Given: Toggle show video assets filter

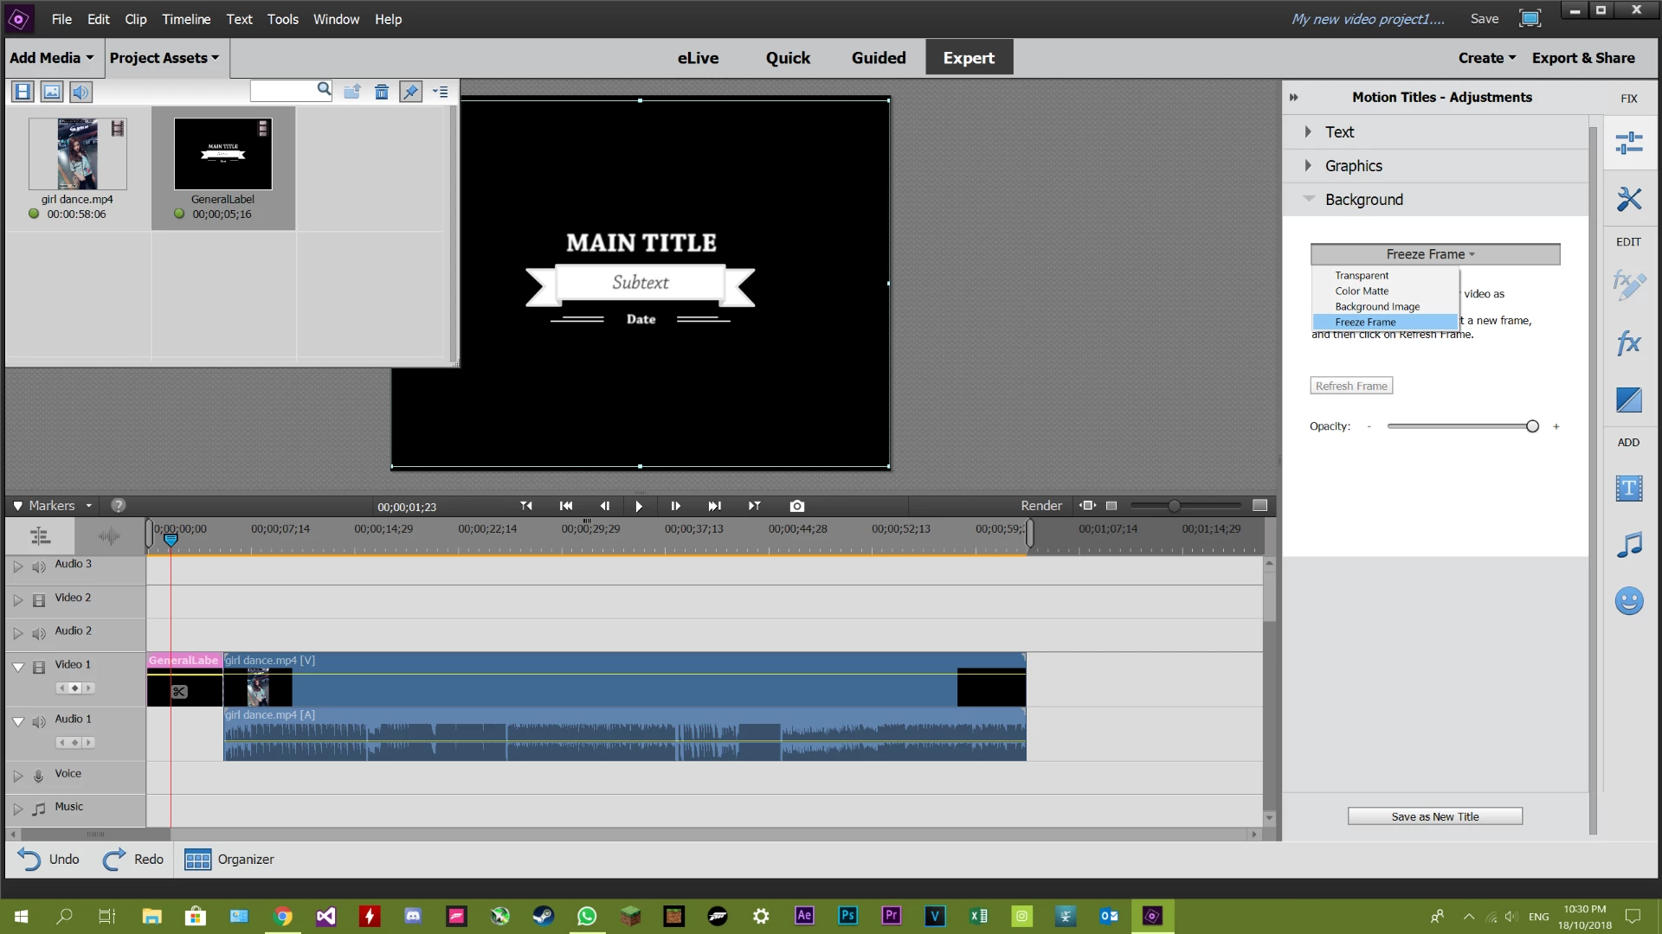Looking at the screenshot, I should click(23, 92).
